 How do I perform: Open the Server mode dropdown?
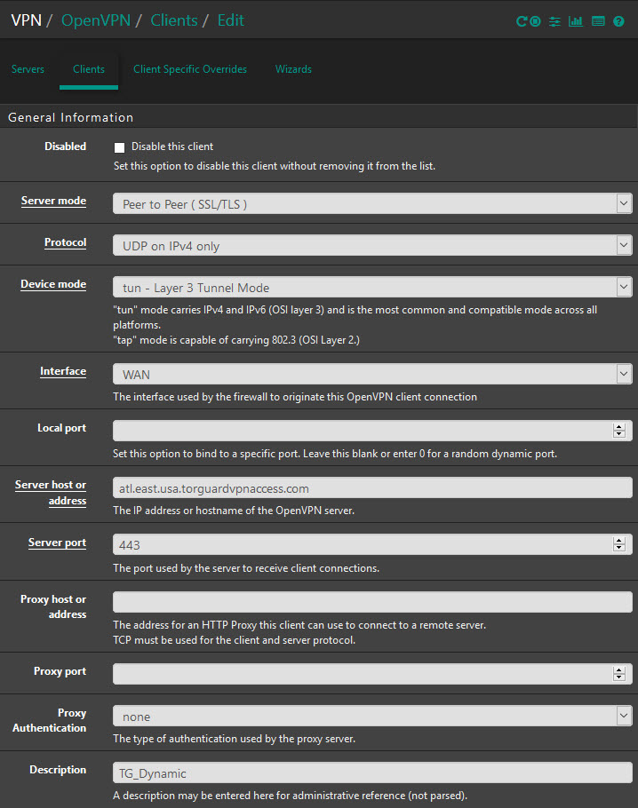pos(372,203)
